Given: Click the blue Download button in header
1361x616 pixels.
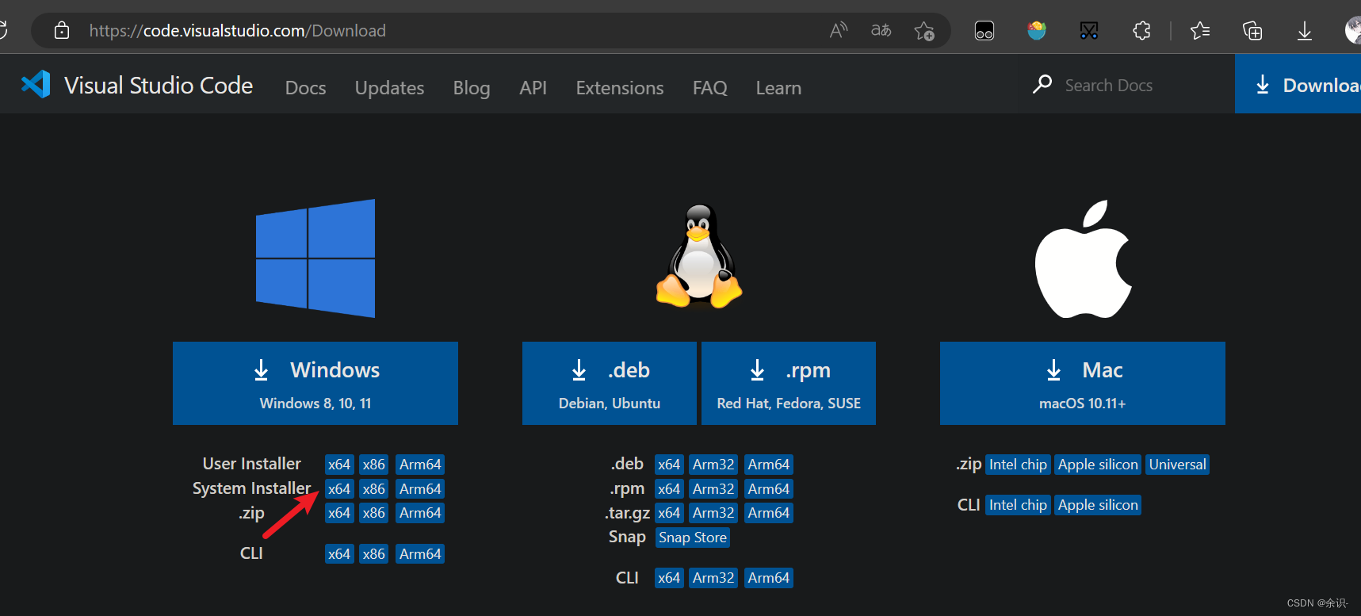Looking at the screenshot, I should coord(1298,85).
